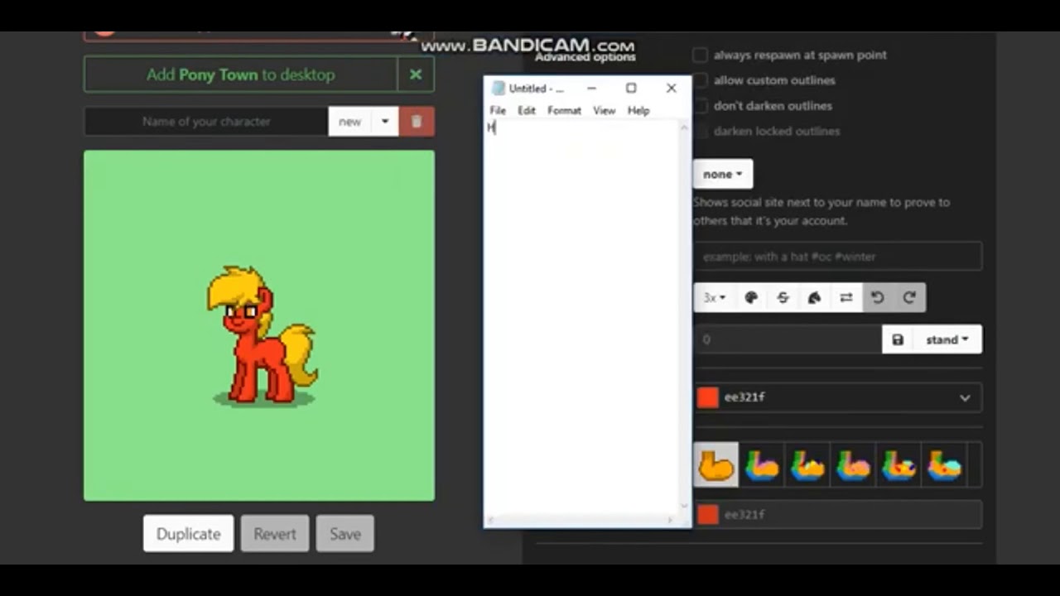Maximize the Notepad window

[631, 89]
